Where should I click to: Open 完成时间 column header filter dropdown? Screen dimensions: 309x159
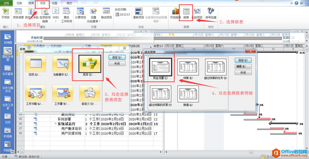[151, 47]
